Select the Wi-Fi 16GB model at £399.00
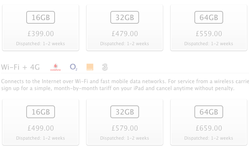 41,28
